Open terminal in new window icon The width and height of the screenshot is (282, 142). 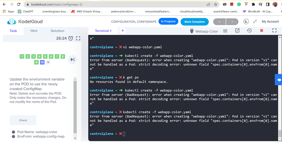click(237, 31)
